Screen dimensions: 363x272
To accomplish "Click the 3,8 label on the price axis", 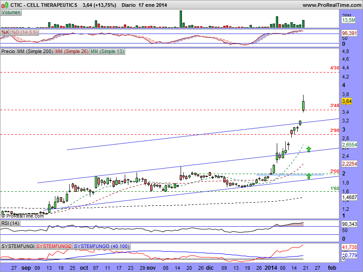I will tap(345, 94).
